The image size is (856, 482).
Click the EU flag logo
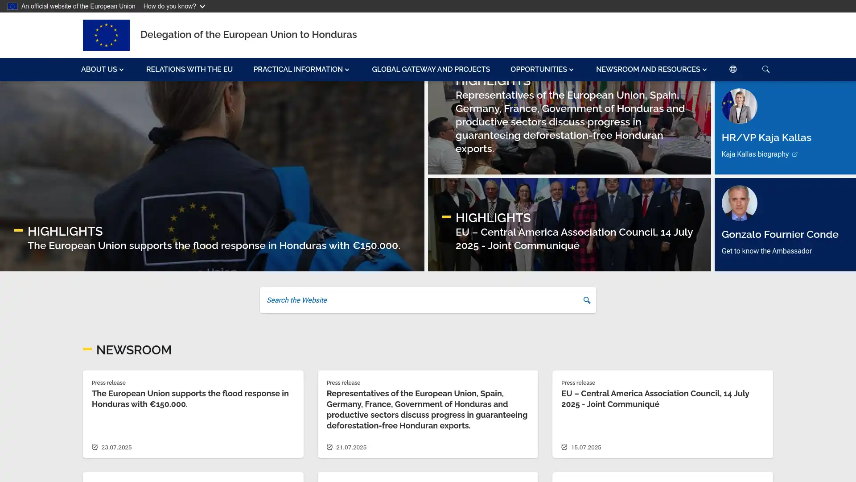pos(106,35)
